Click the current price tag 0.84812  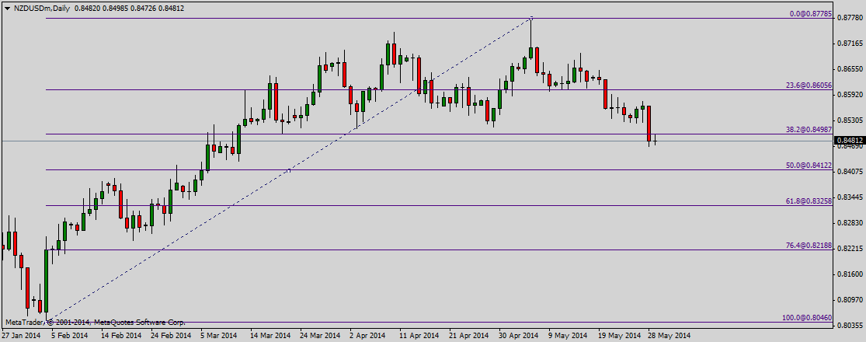[849, 141]
